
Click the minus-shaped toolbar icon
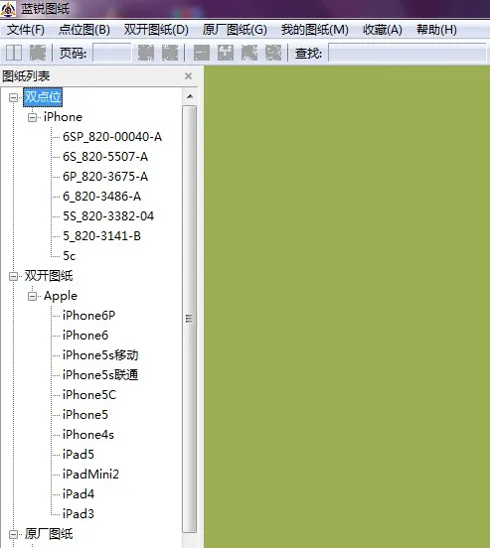coord(202,53)
